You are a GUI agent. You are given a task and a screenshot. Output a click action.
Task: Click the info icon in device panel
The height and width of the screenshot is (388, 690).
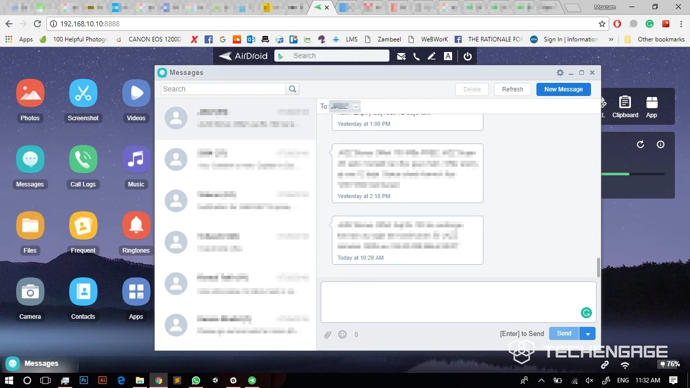tap(660, 144)
